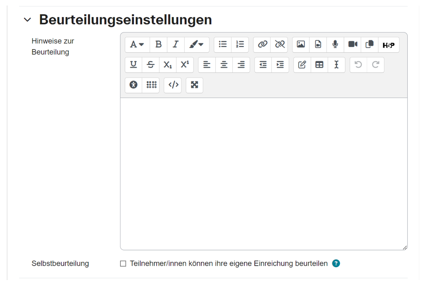Remove the link with the unlink icon
This screenshot has height=286, width=424.
click(x=279, y=45)
